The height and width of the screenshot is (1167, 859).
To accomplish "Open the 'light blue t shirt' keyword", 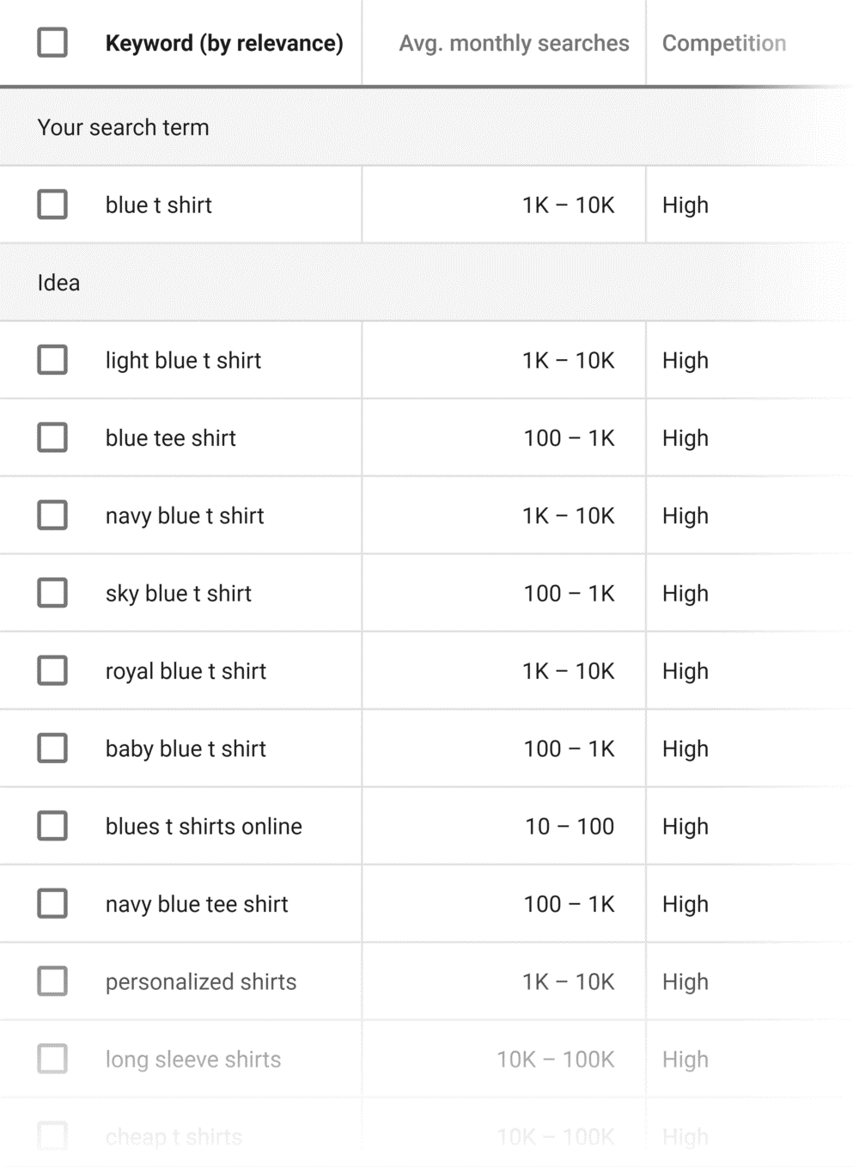I will point(183,360).
